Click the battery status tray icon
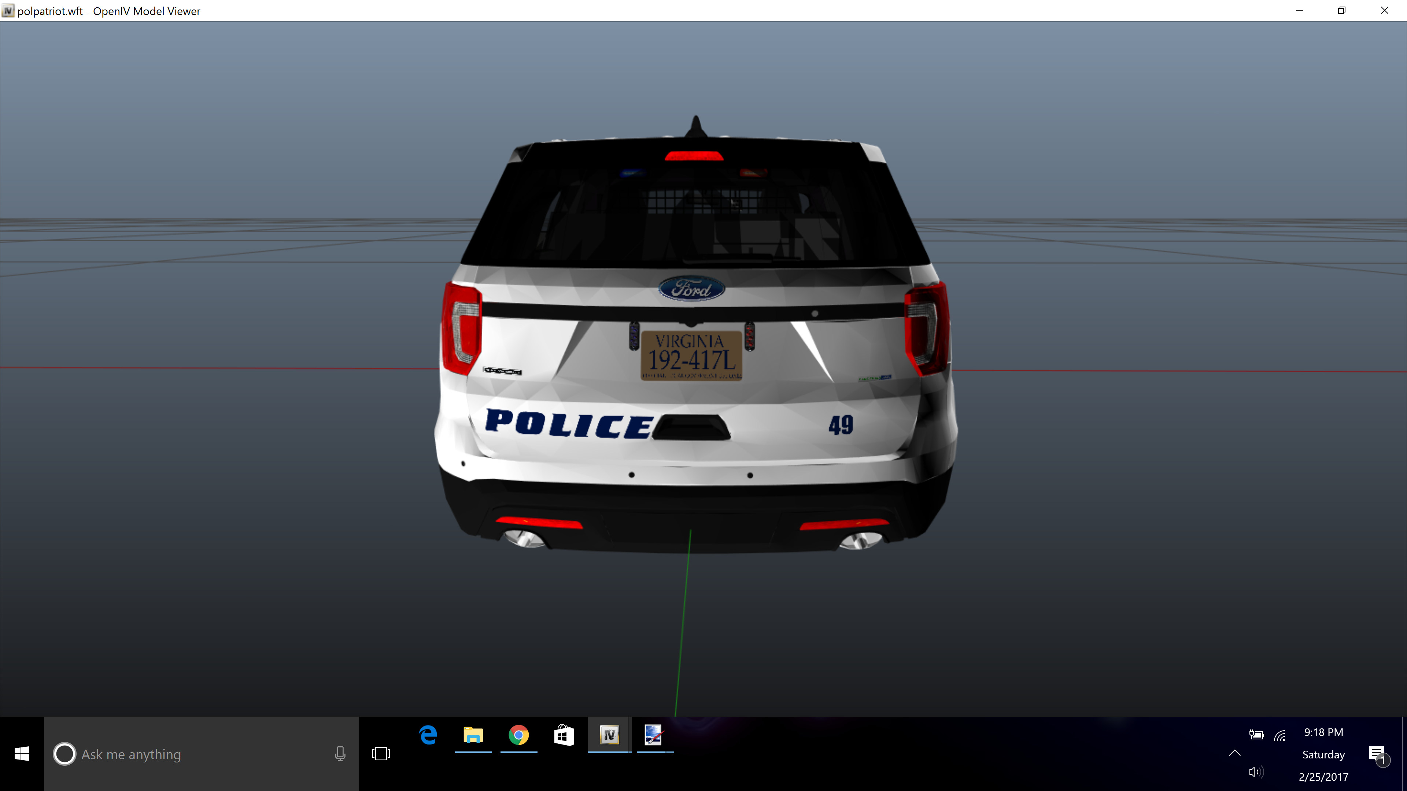 [1256, 735]
